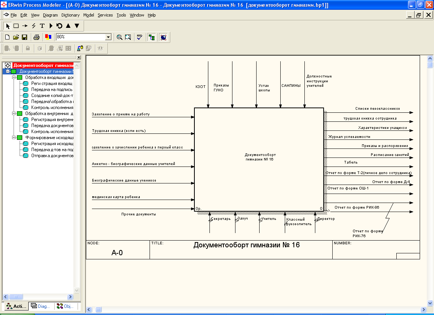This screenshot has width=434, height=315.
Task: Toggle the pointer selection tool
Action: coord(8,26)
